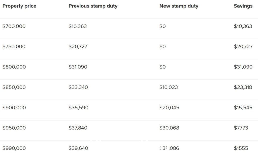
Task: Click the $30,068 new stamp duty value
Action: [169, 128]
